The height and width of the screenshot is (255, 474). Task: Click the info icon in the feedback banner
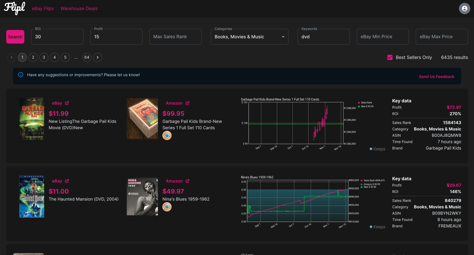[x=21, y=75]
